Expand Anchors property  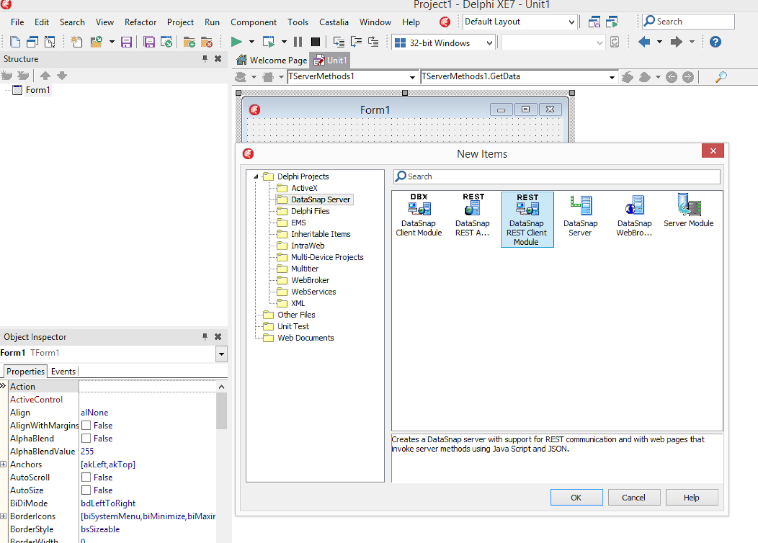[3, 464]
